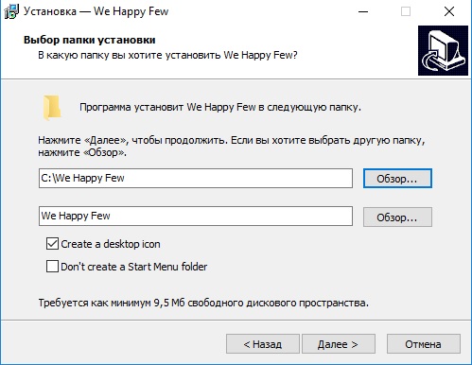Focus the Start Menu folder name field
This screenshot has width=472, height=365.
coord(196,216)
